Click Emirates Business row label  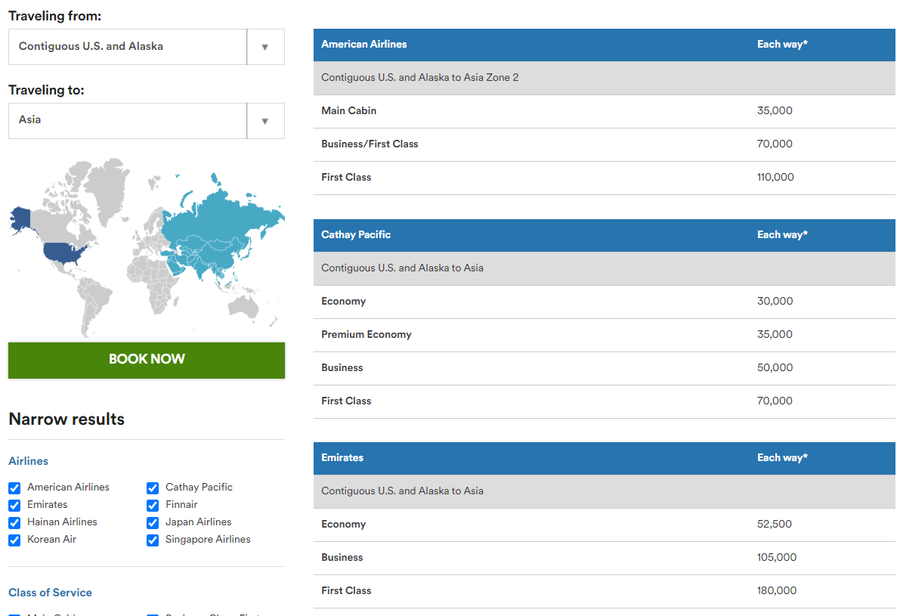click(x=342, y=558)
